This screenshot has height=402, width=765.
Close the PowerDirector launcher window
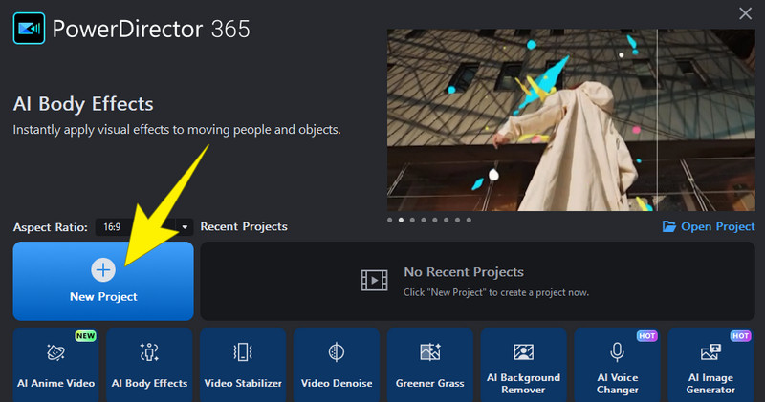coord(745,13)
